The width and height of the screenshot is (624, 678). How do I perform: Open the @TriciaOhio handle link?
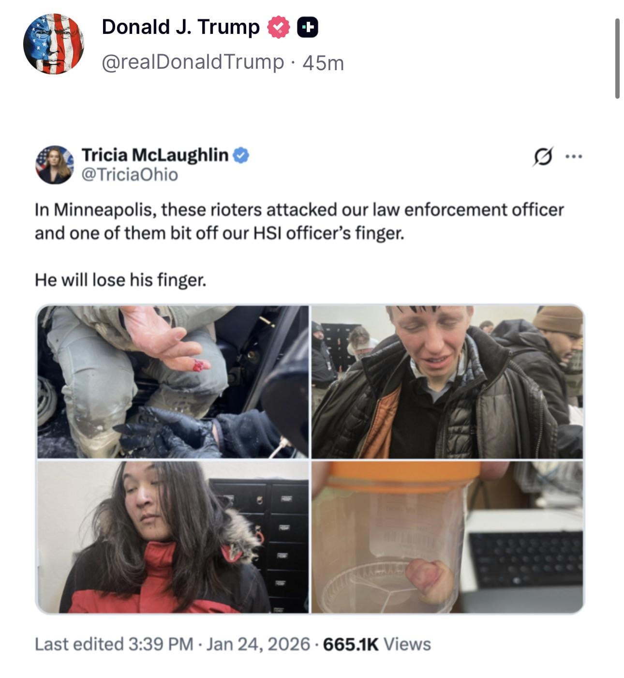[130, 174]
